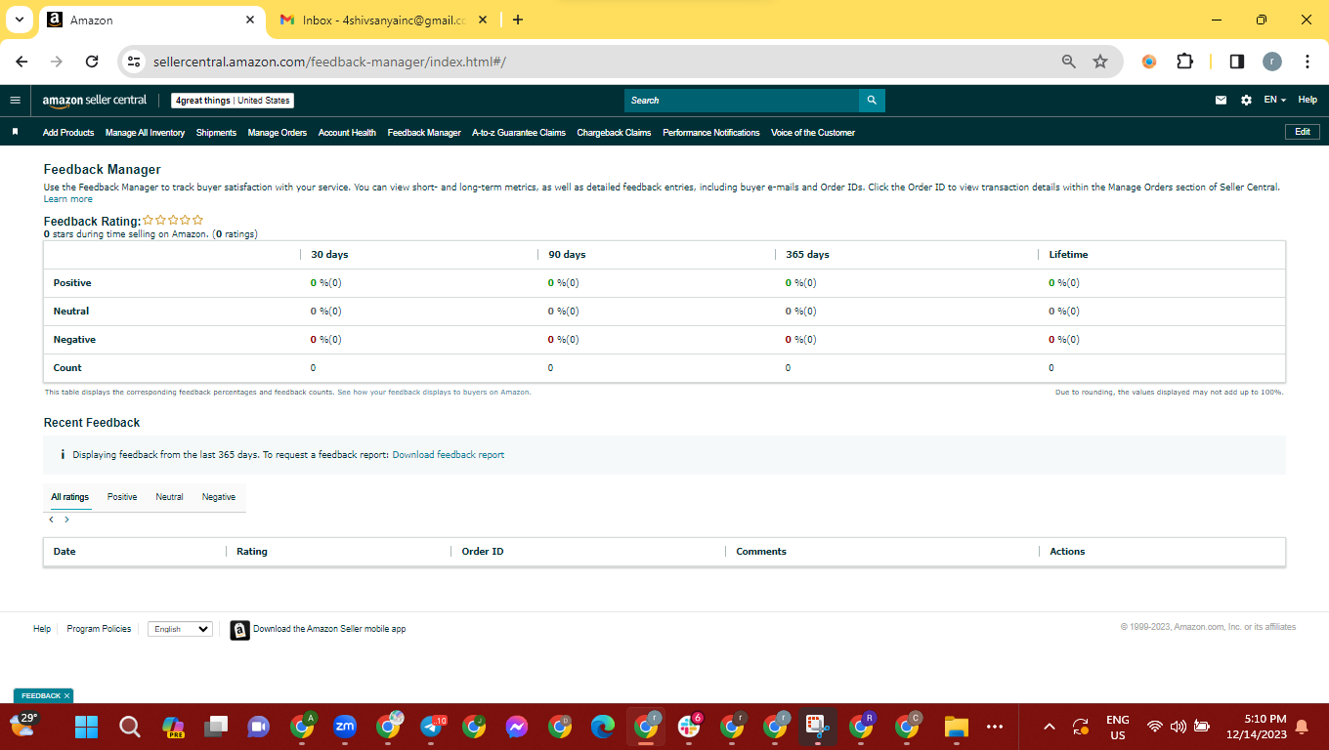The height and width of the screenshot is (750, 1329).
Task: Open the Seller Central settings gear
Action: pos(1246,100)
